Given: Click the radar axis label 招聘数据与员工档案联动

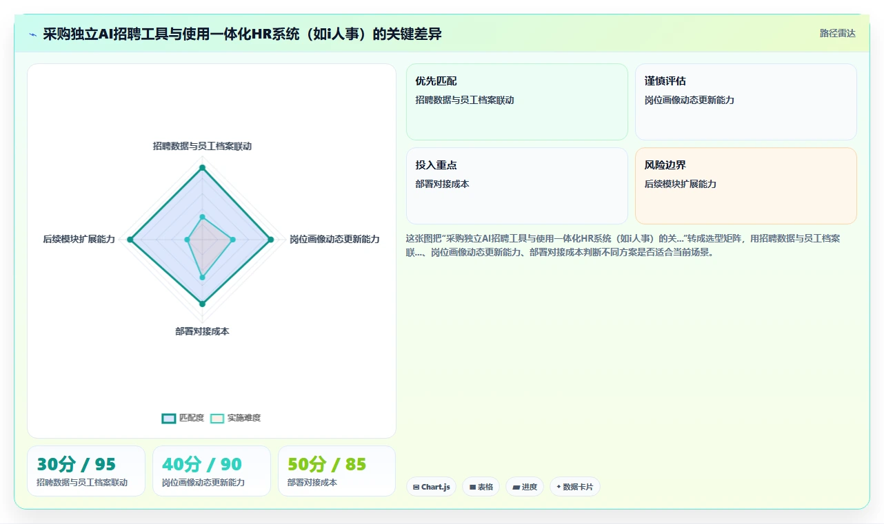Looking at the screenshot, I should pos(202,146).
